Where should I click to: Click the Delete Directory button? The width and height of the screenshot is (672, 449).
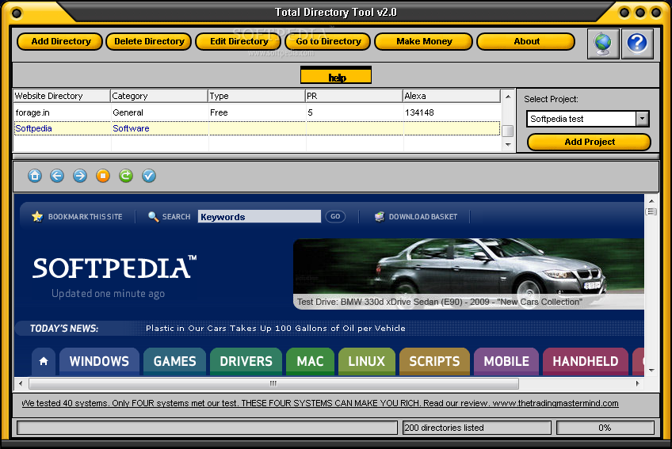149,41
